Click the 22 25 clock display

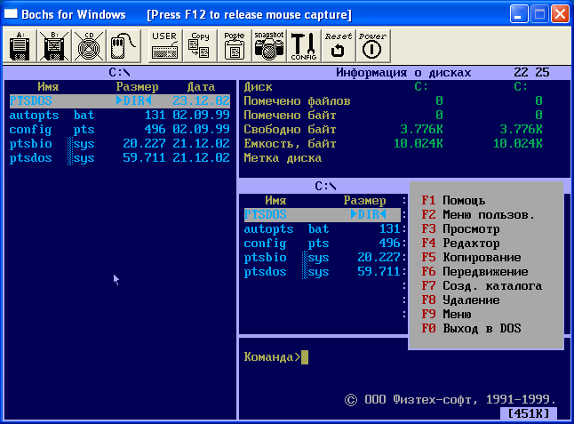531,73
